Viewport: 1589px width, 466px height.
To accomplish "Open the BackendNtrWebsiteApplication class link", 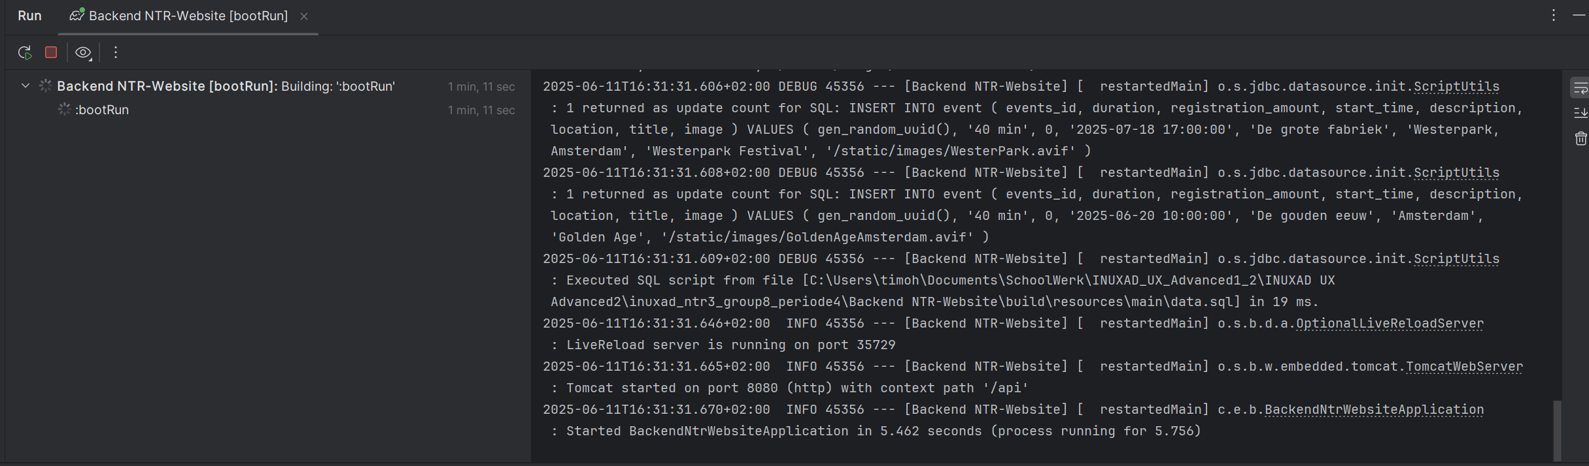I will pyautogui.click(x=1374, y=410).
